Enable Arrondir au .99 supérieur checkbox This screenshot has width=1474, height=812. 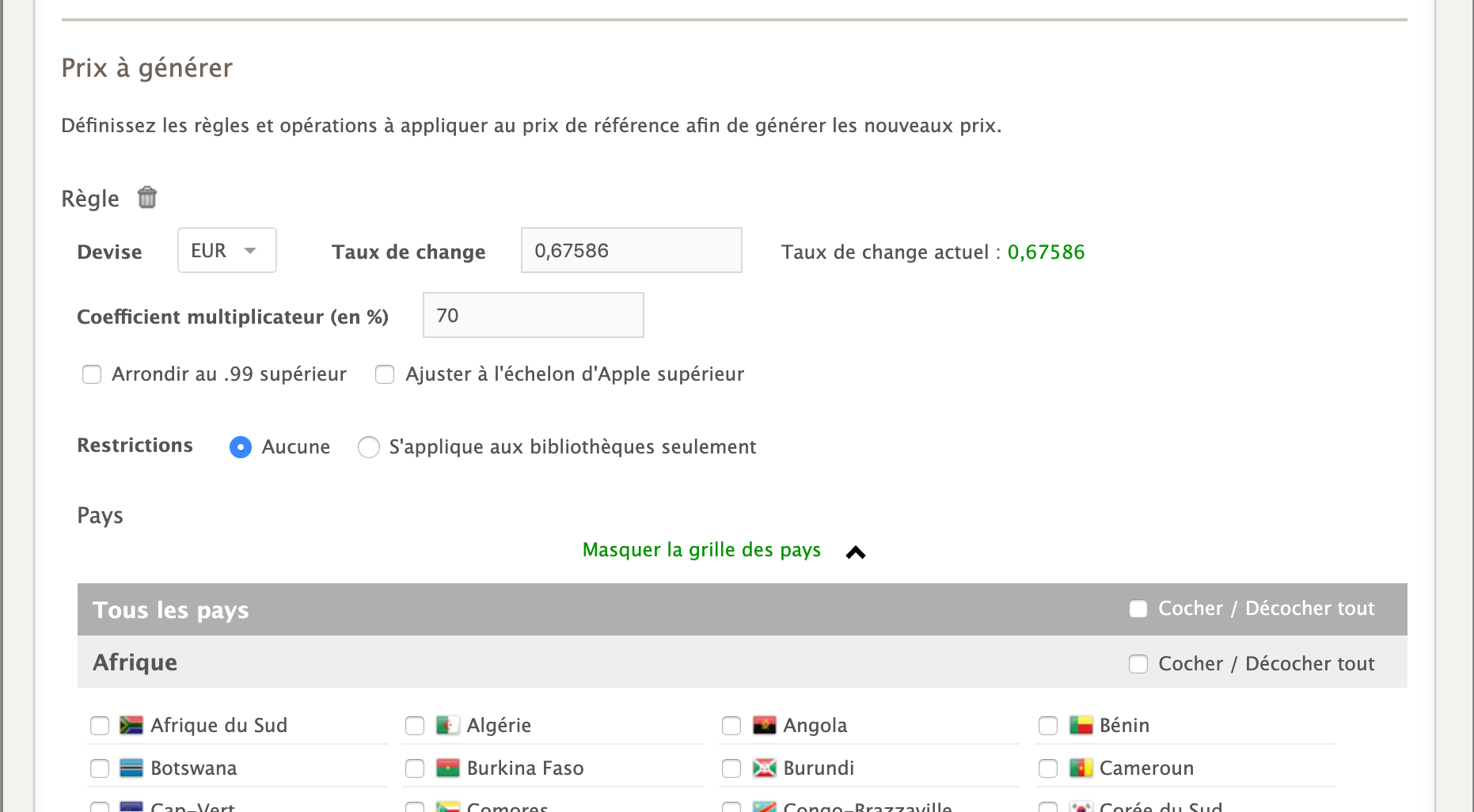click(92, 374)
